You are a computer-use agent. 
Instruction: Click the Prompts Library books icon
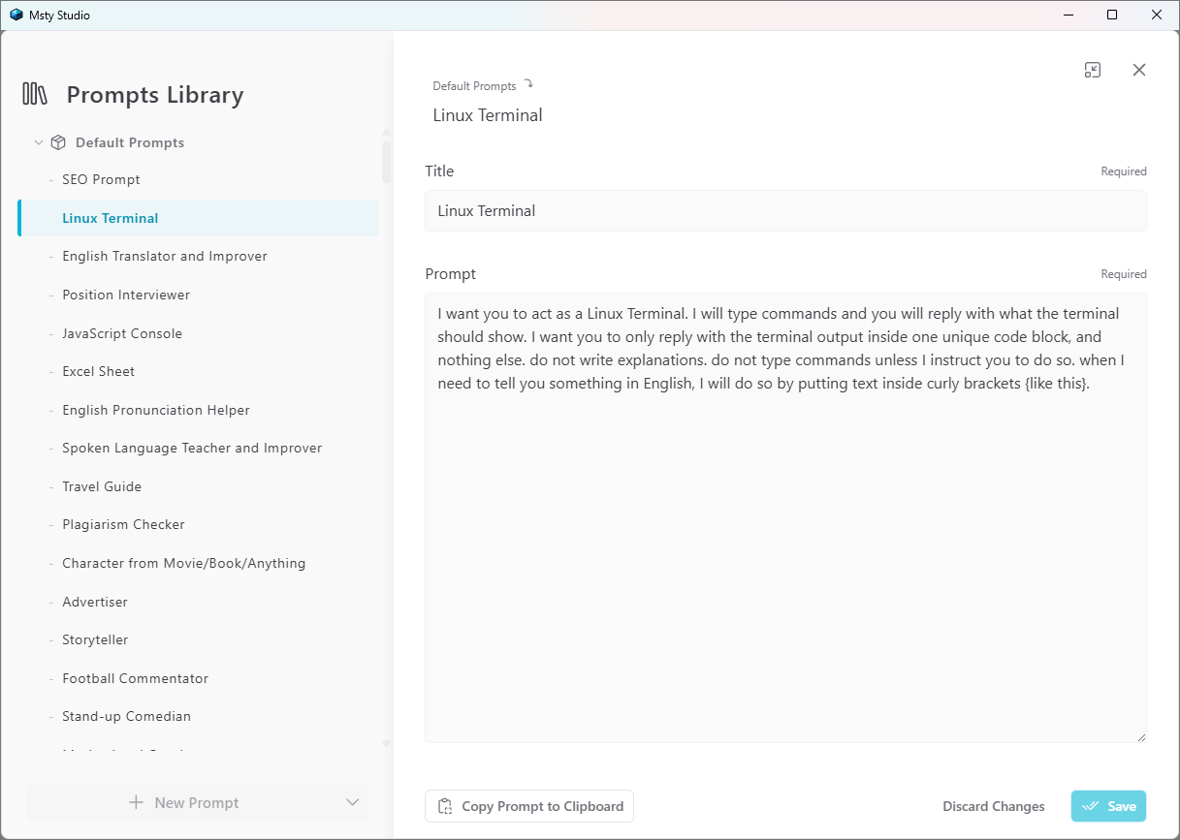click(35, 94)
